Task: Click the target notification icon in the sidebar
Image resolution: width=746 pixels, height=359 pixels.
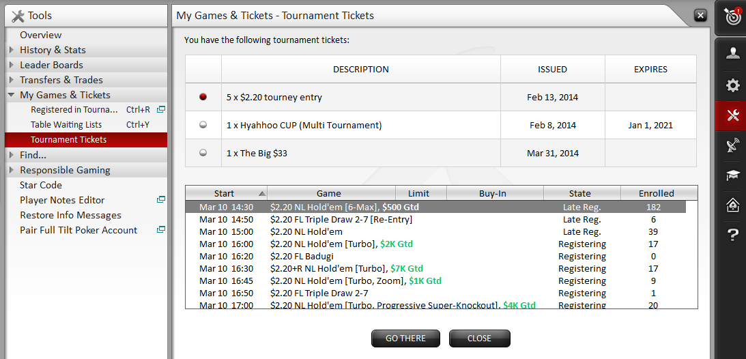Action: click(732, 17)
